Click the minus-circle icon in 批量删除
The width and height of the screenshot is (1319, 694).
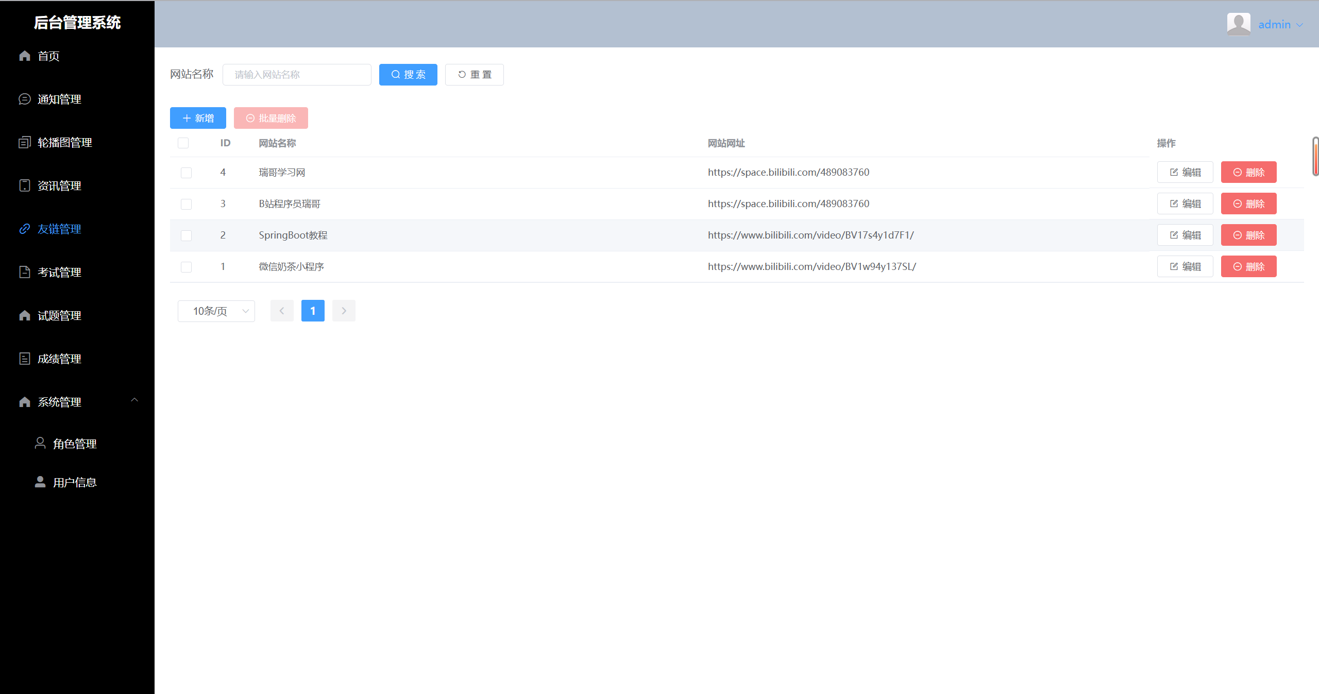tap(250, 118)
